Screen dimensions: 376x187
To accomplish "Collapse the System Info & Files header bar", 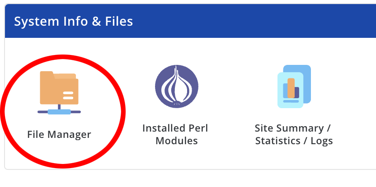I will click(190, 21).
